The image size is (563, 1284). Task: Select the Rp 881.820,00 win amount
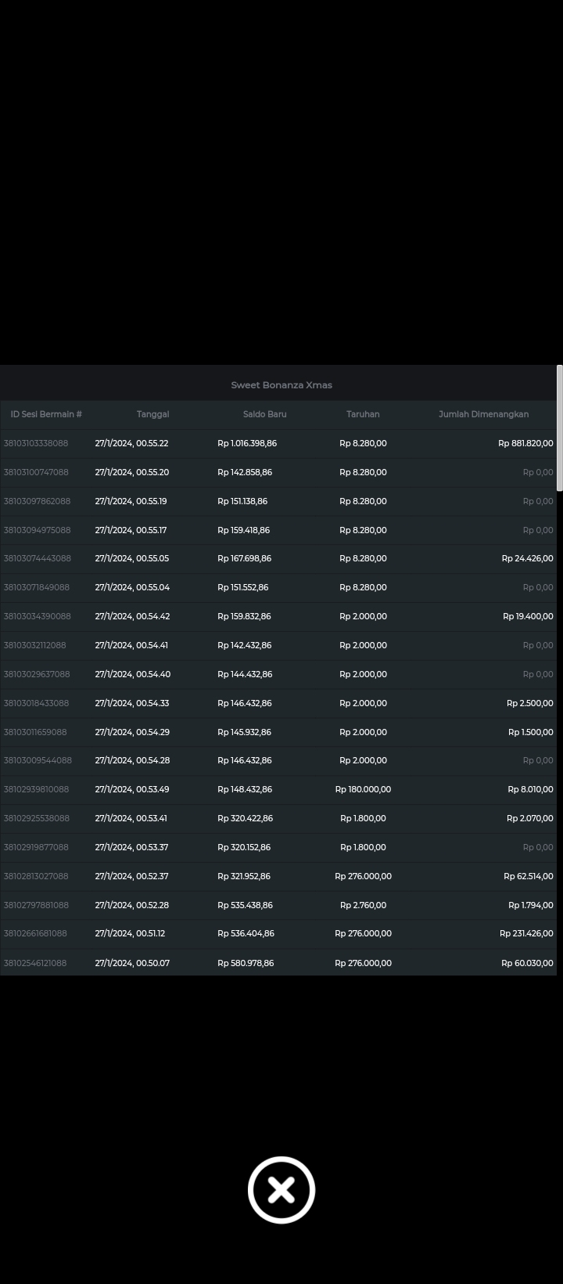click(x=525, y=443)
